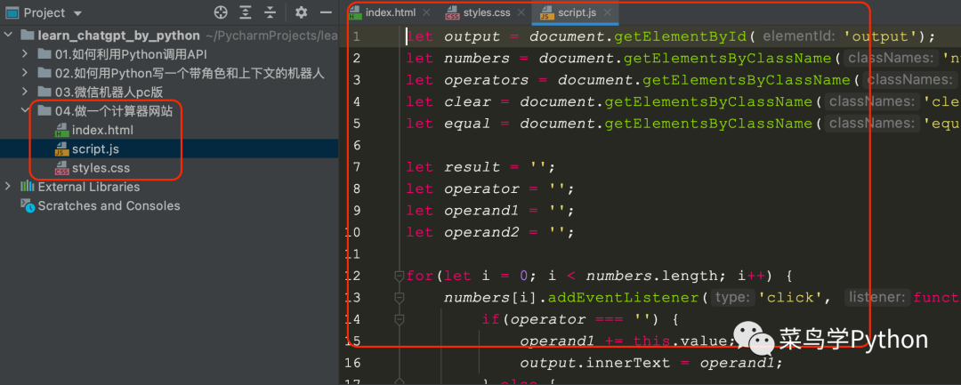Close the script.js editor tab
Image resolution: width=961 pixels, height=385 pixels.
tap(608, 12)
